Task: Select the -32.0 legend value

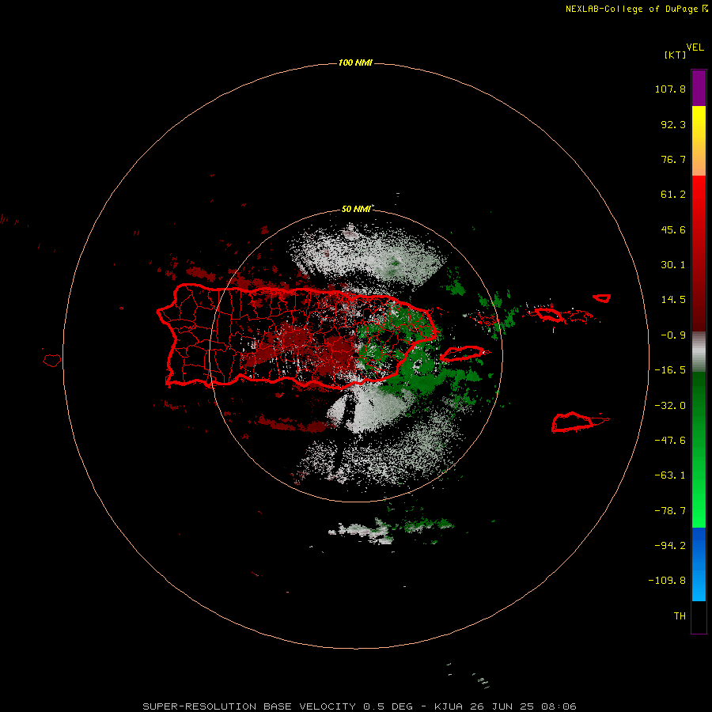Action: point(670,406)
